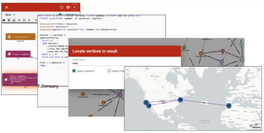Zoom in on the map with plus
The image size is (264, 133).
128,70
